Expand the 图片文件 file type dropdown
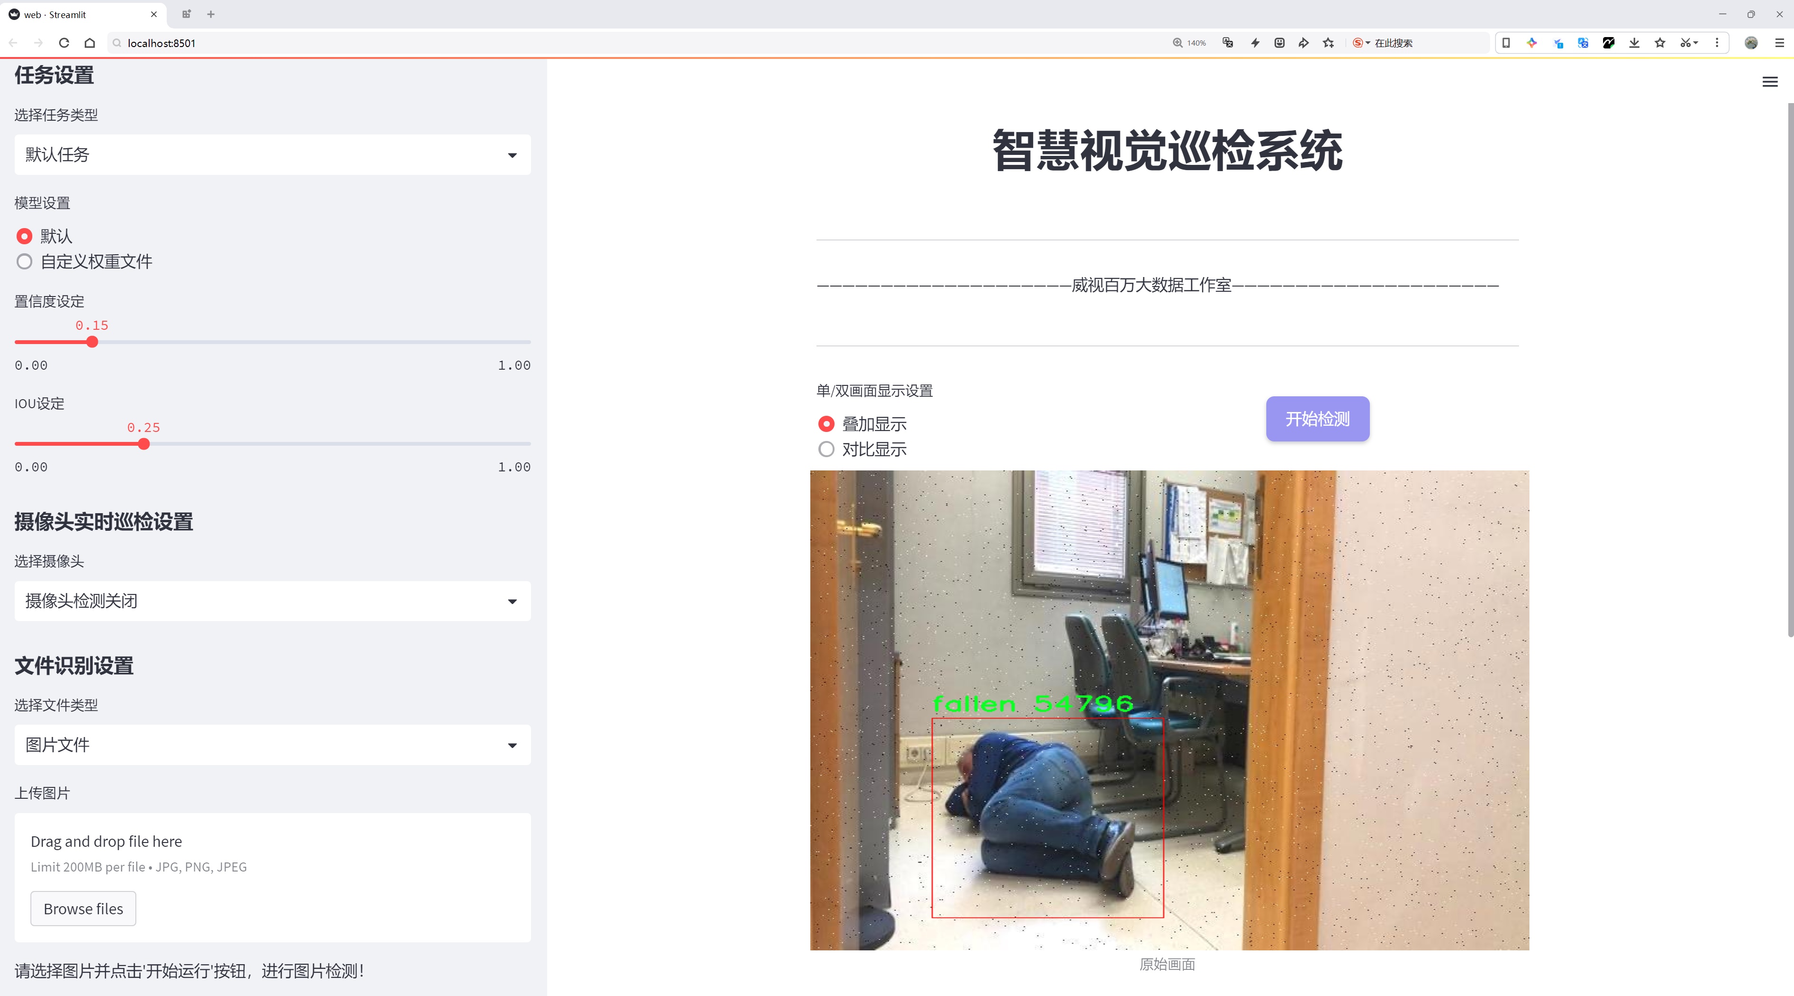Screen dimensions: 1794x996 tap(272, 745)
